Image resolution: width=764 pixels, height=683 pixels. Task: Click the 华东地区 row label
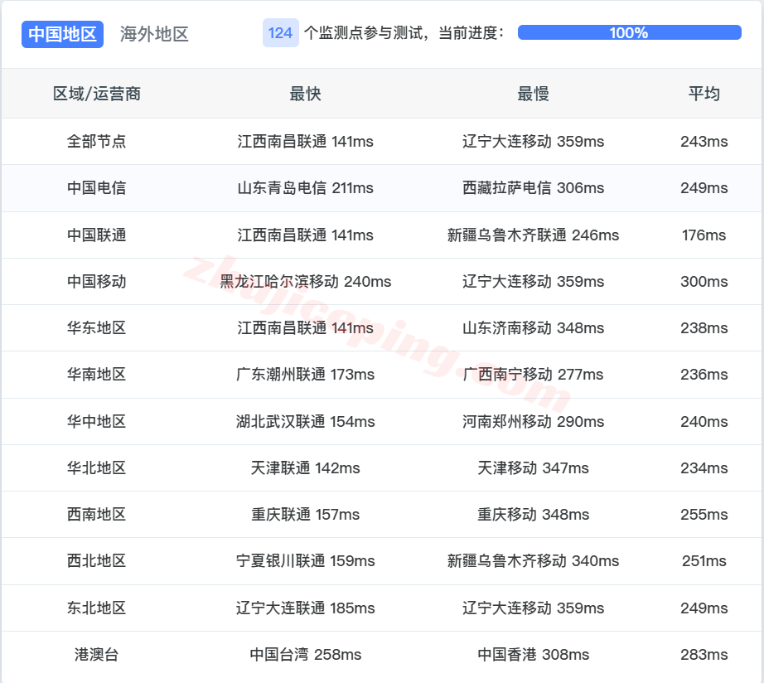[97, 328]
